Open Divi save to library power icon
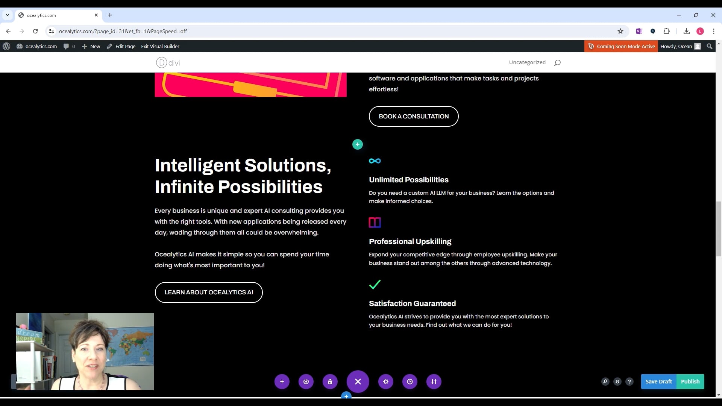This screenshot has width=722, height=406. (306, 382)
